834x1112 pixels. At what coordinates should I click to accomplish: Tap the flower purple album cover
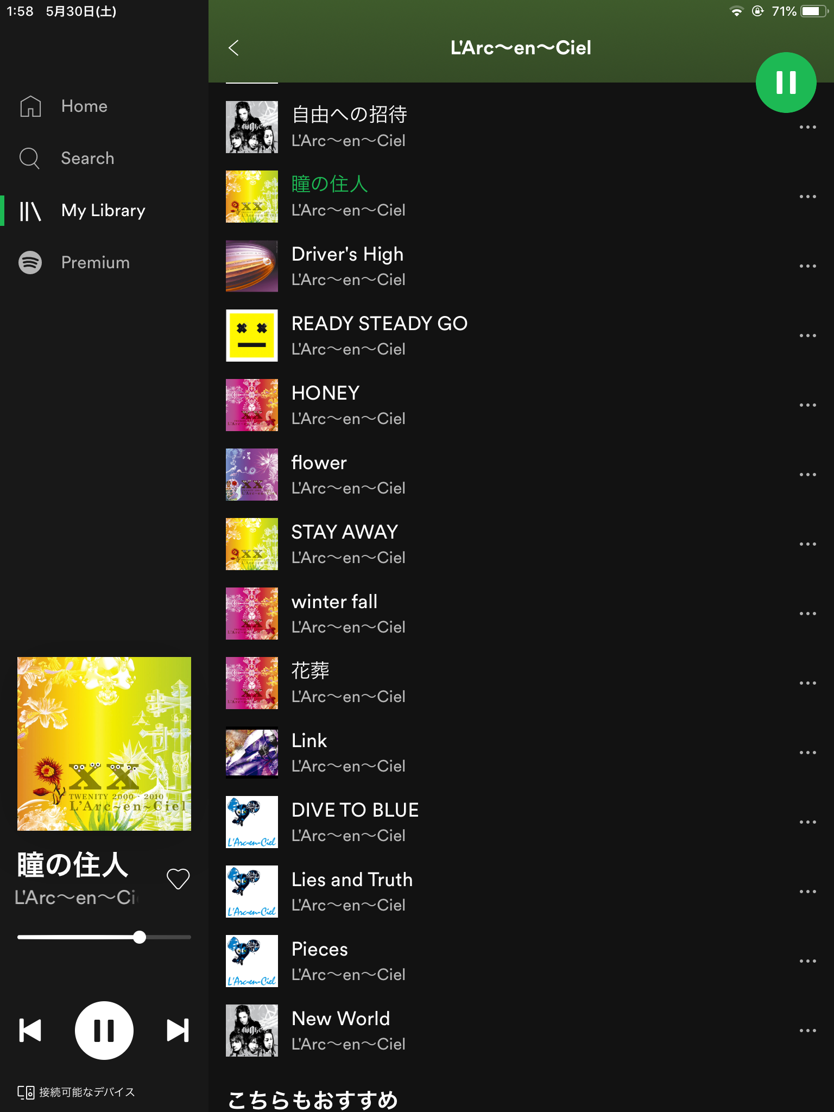point(252,475)
